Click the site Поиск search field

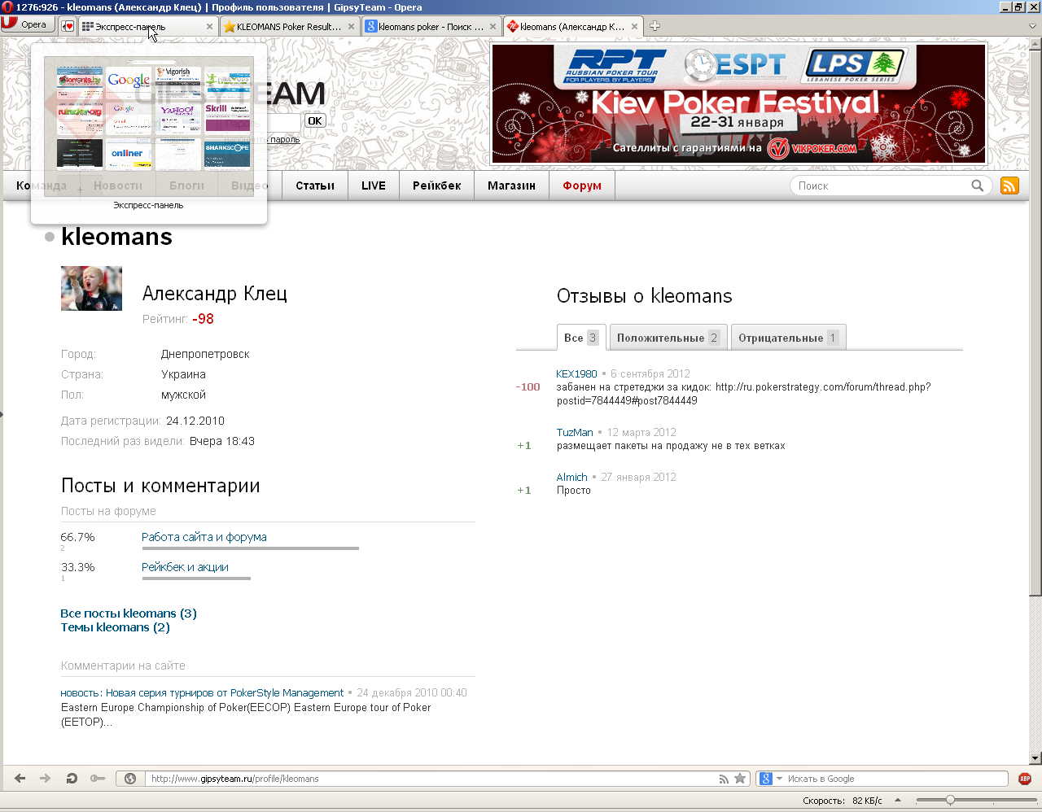879,186
